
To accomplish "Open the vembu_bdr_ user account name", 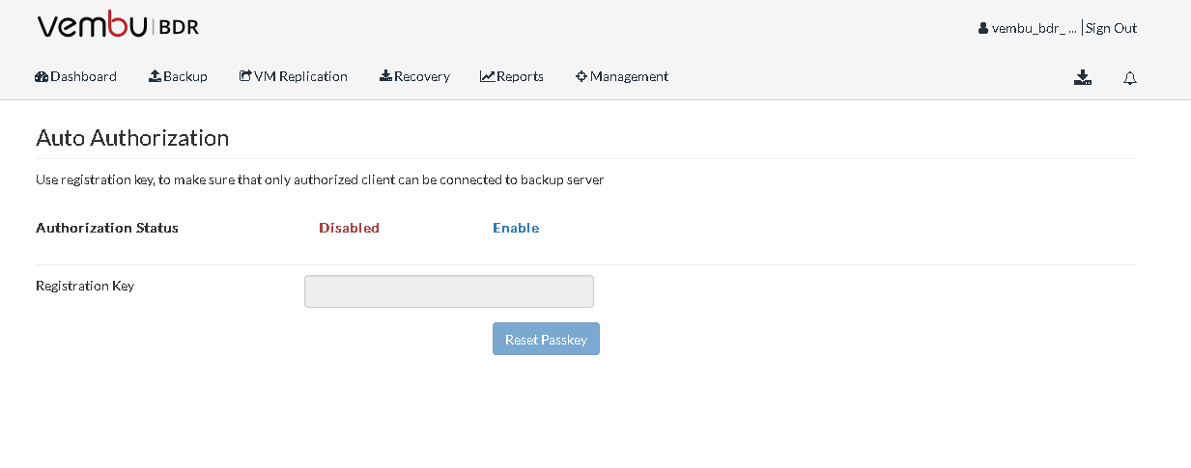I will (1034, 29).
